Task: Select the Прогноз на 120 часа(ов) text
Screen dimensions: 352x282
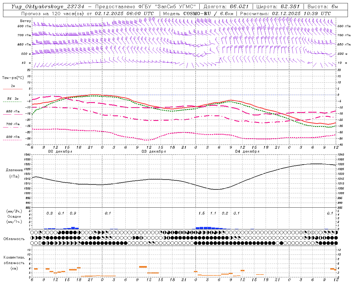Action: (53, 13)
